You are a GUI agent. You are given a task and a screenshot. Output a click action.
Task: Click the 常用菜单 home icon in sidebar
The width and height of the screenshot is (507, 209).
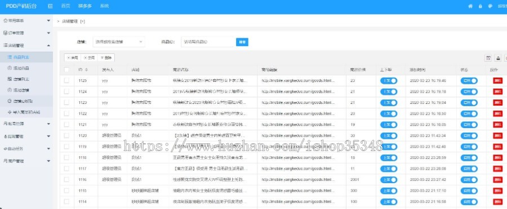pyautogui.click(x=5, y=21)
